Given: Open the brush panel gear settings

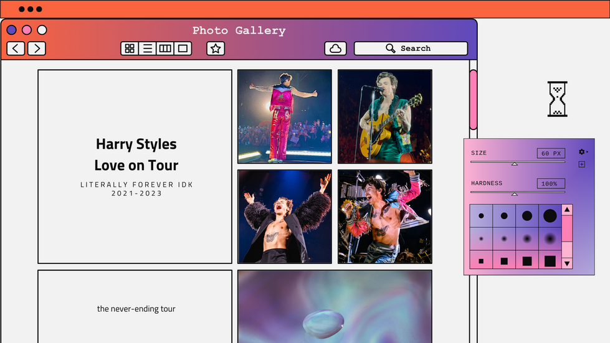Looking at the screenshot, I should point(582,152).
